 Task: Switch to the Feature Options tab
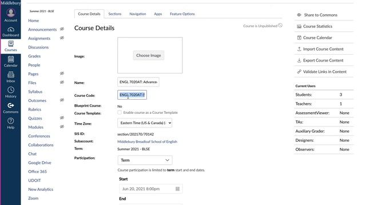pos(182,14)
